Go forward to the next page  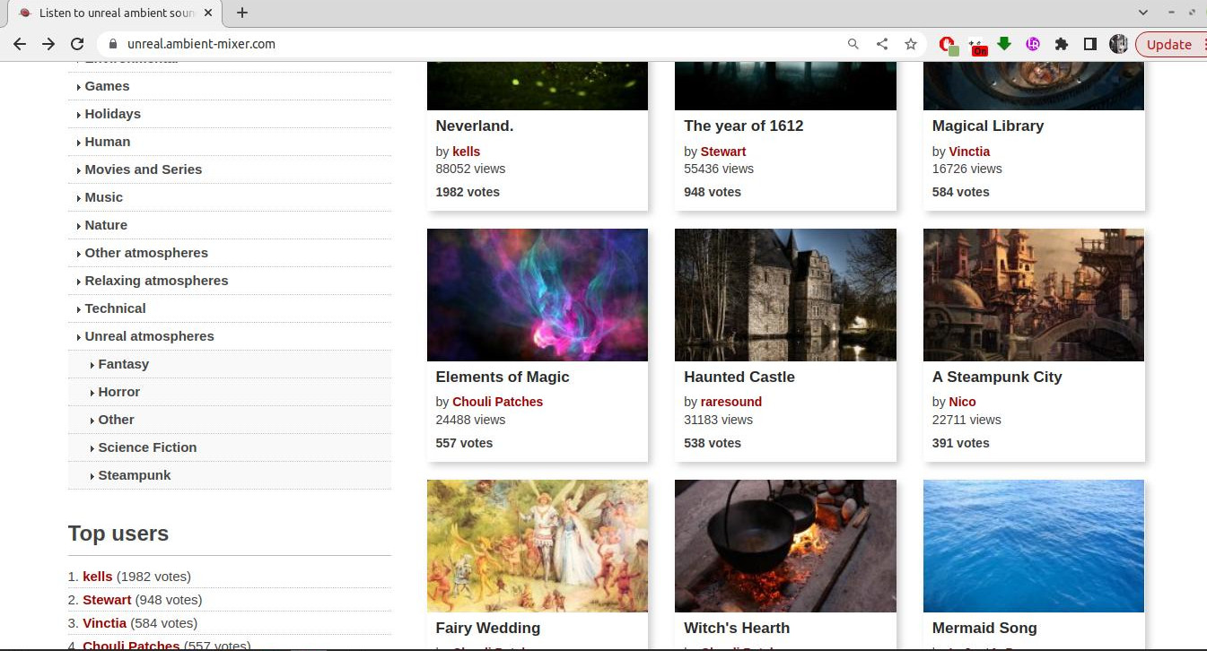tap(48, 44)
